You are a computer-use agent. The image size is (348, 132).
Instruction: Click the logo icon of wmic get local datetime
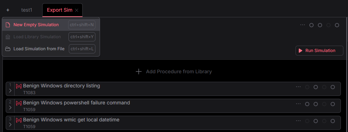[19, 120]
